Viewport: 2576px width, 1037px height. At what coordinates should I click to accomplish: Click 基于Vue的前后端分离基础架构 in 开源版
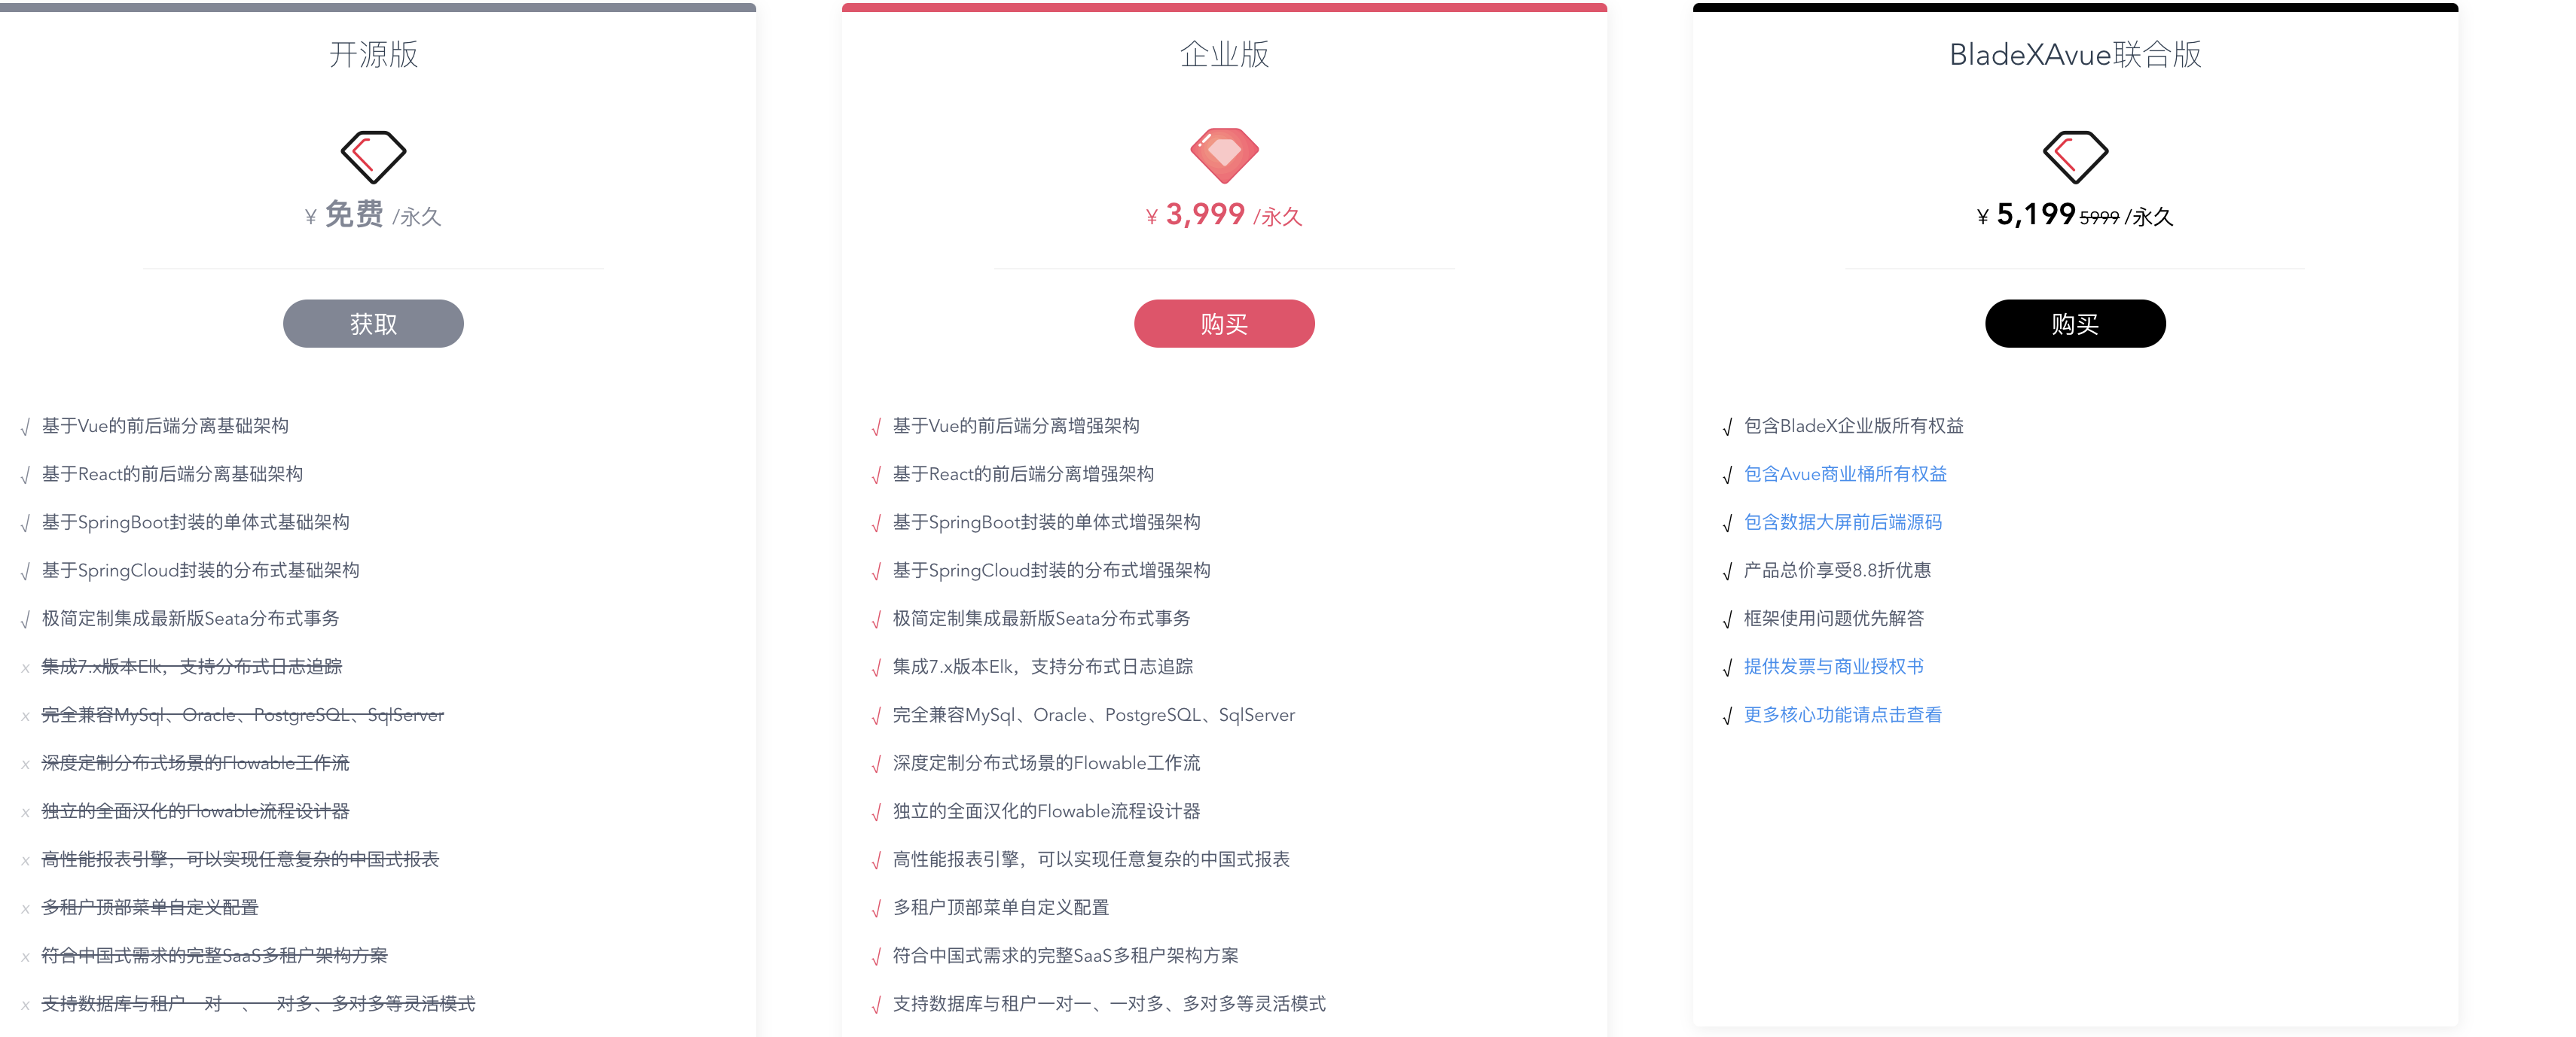click(x=165, y=426)
